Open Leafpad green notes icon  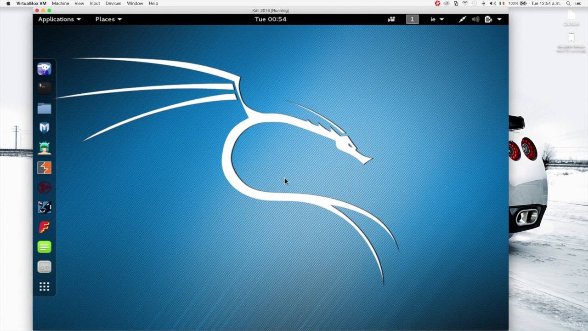[x=44, y=247]
